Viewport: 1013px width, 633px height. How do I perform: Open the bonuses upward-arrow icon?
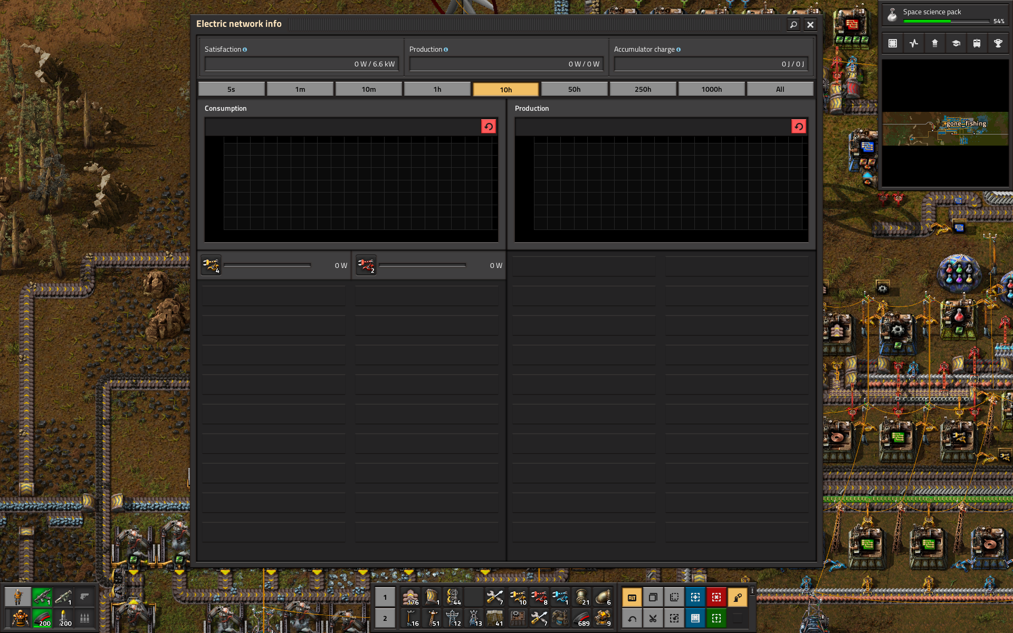934,43
